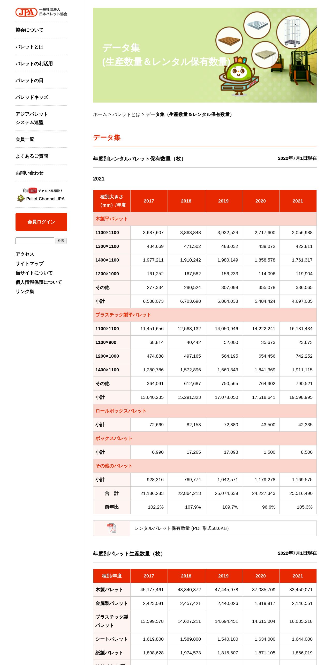This screenshot has height=665, width=332.
Task: Click the シートパレット row label
Action: (112, 639)
